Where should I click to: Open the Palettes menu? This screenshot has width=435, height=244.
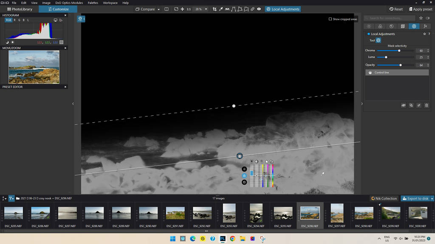[x=93, y=3]
